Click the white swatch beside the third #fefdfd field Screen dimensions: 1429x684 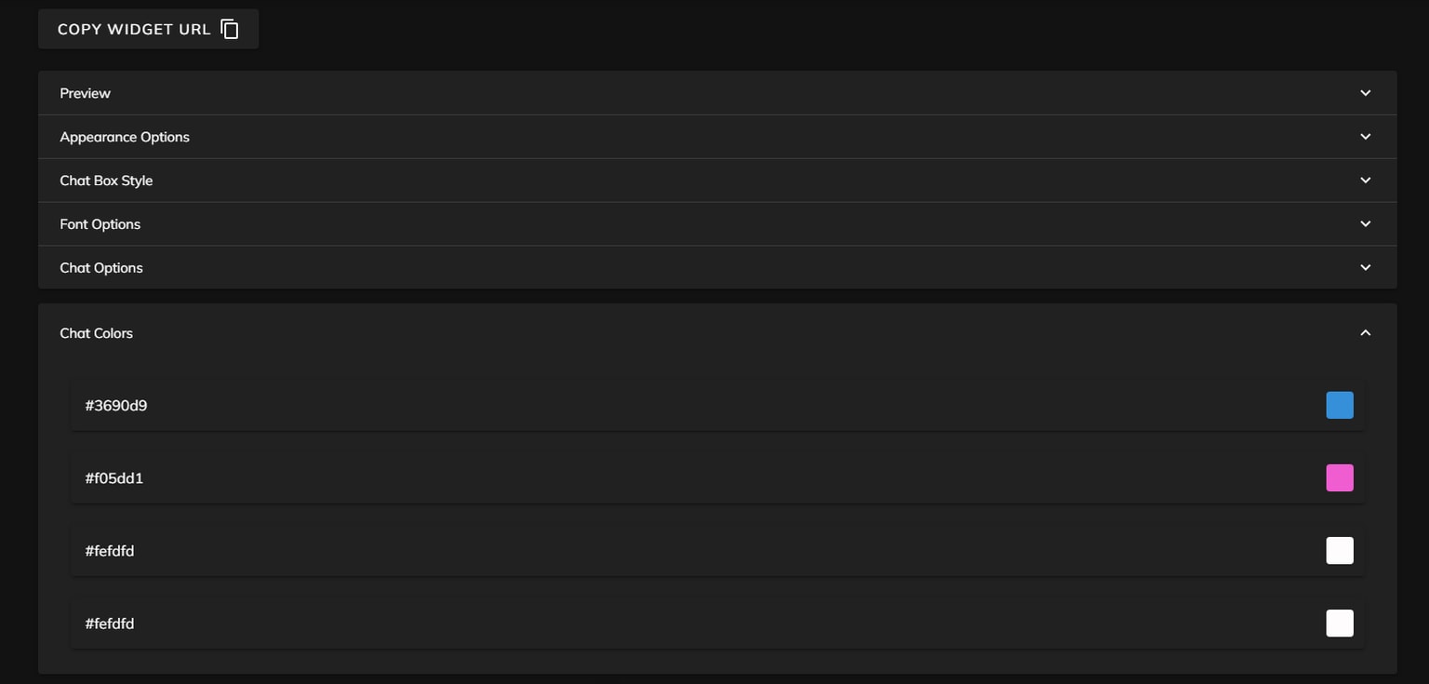click(x=1340, y=549)
